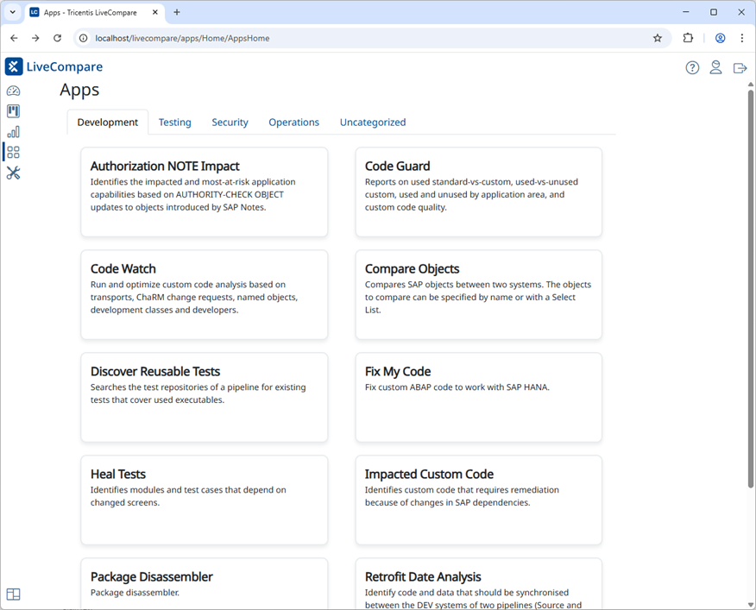Open the Authorization NOTE Impact app

pos(205,192)
